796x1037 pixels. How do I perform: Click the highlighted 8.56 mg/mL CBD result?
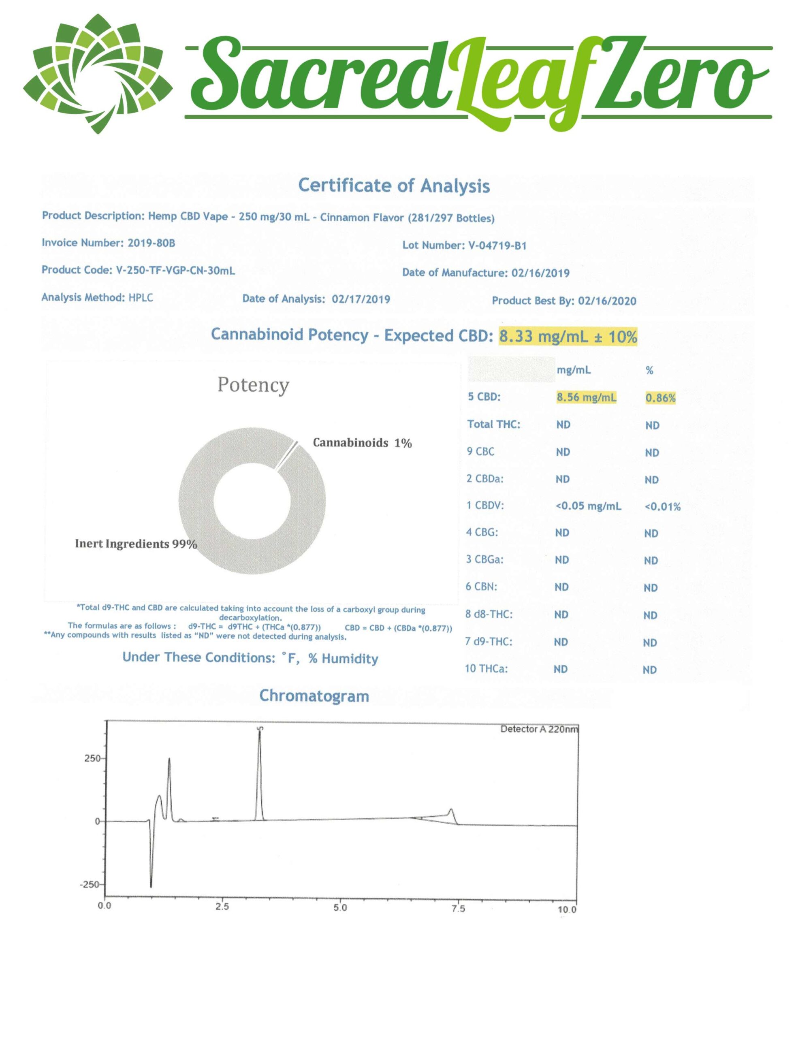tap(587, 397)
